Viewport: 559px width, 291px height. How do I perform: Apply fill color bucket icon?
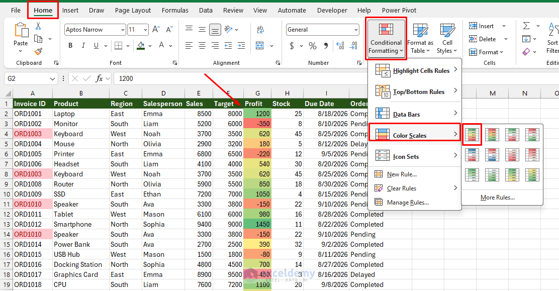(141, 45)
